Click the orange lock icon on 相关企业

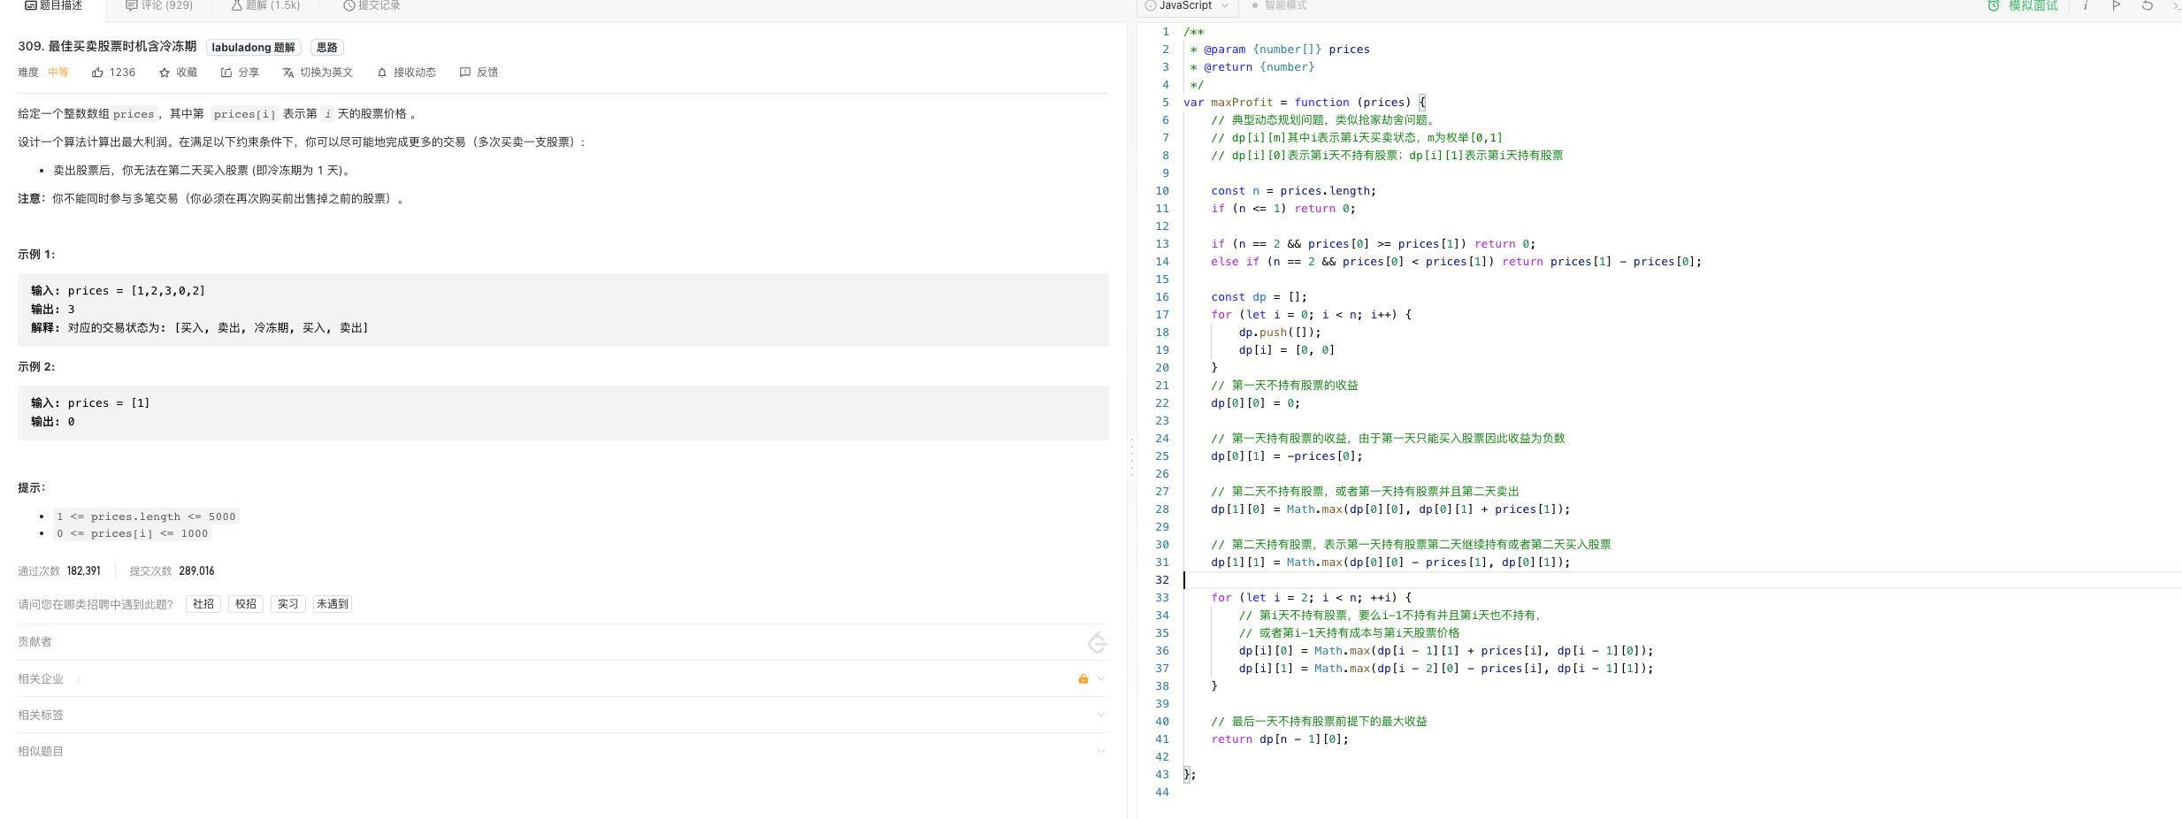click(x=1083, y=678)
